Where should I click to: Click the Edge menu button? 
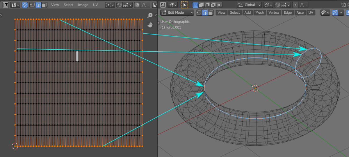pos(288,12)
